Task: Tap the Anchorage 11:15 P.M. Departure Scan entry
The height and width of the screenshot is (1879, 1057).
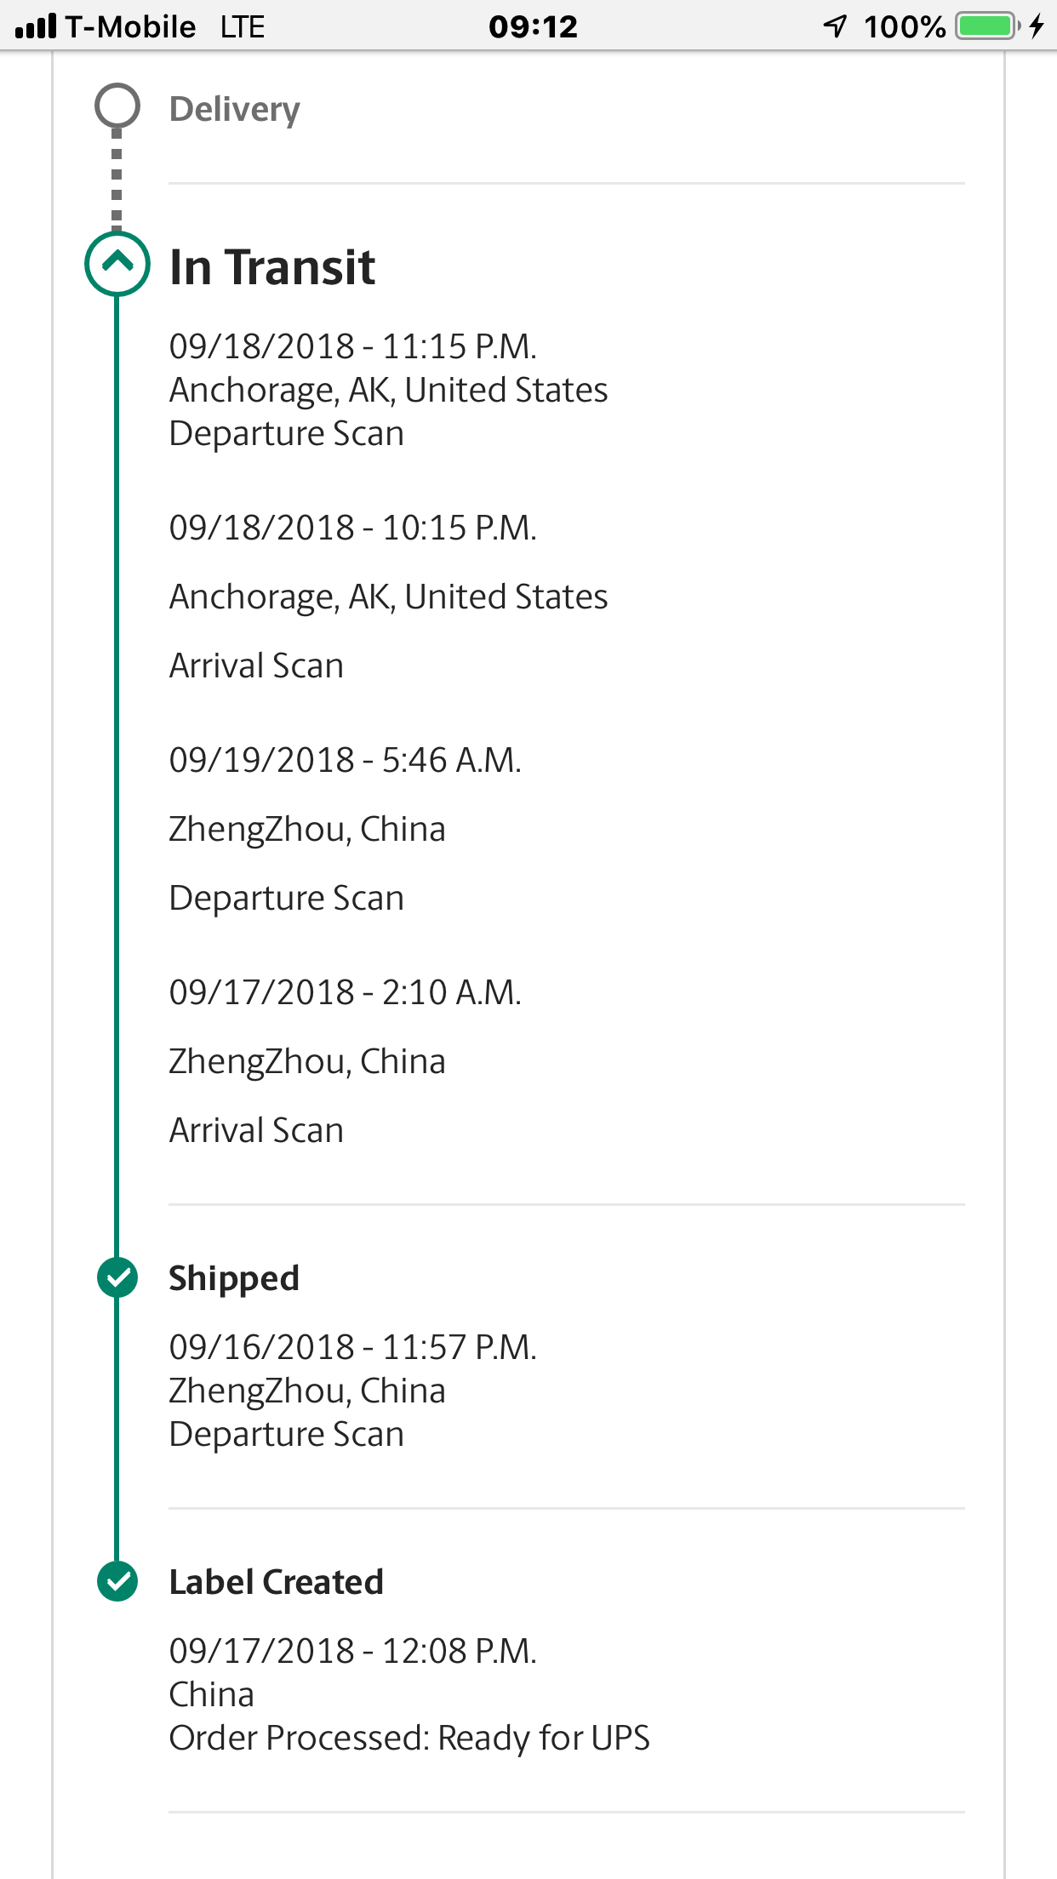Action: 388,390
